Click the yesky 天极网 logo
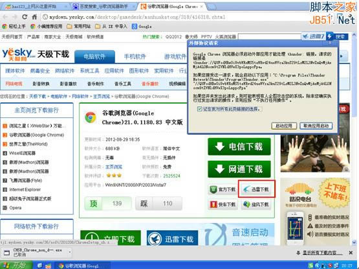The width and height of the screenshot is (359, 269). 19,54
